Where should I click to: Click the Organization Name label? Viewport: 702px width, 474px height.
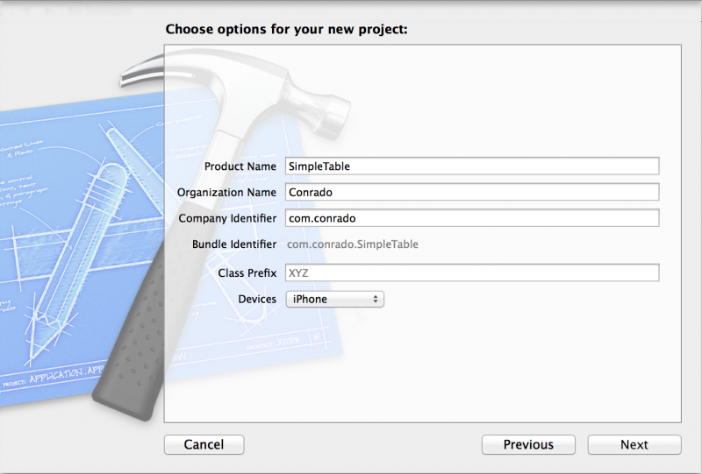226,192
